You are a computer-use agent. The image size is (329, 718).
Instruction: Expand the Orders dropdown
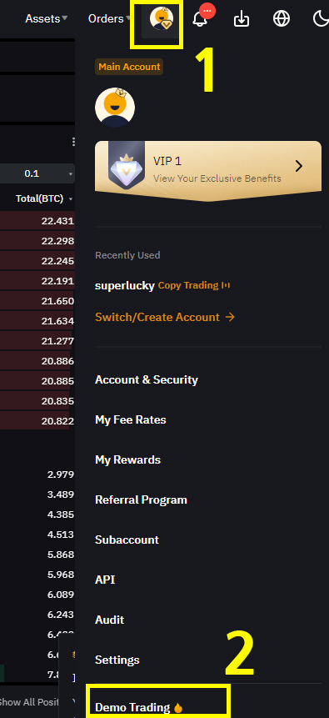(109, 19)
